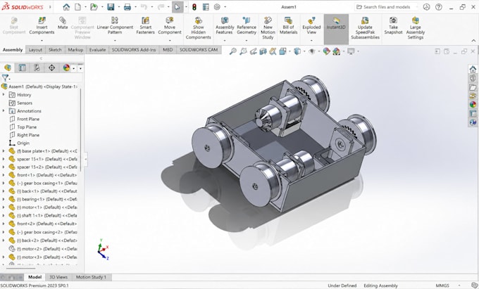Click the user account icon near search

[x=426, y=7]
